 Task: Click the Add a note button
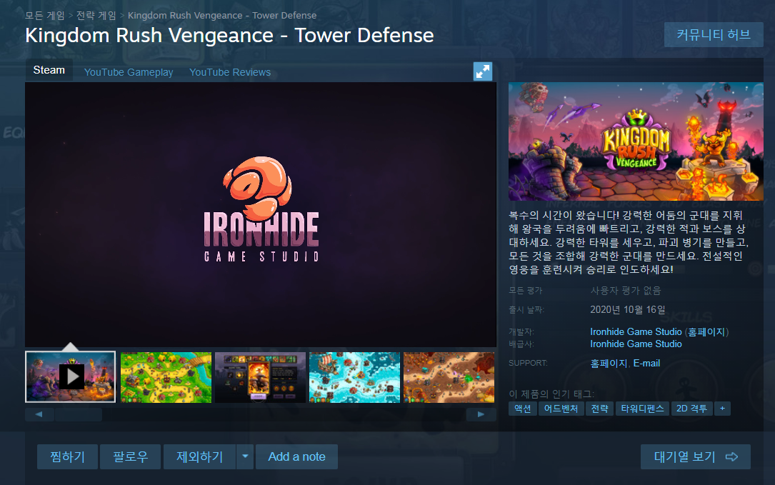pos(296,457)
